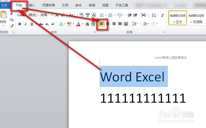Click the Increase Indent icon
Viewport: 206px width, 128px height.
pos(135,15)
